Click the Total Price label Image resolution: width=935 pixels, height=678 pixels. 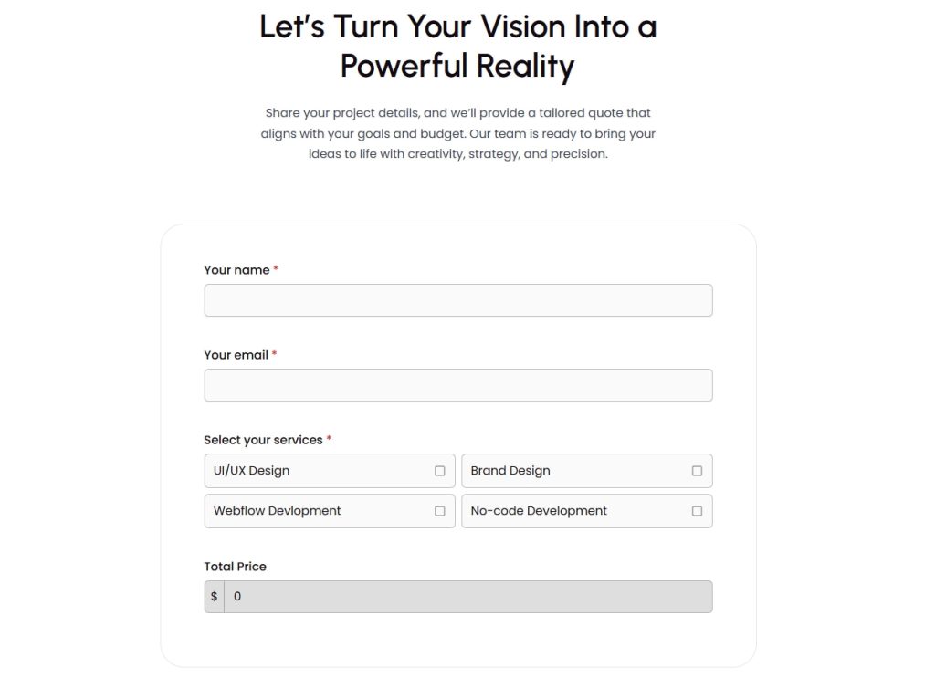tap(235, 566)
